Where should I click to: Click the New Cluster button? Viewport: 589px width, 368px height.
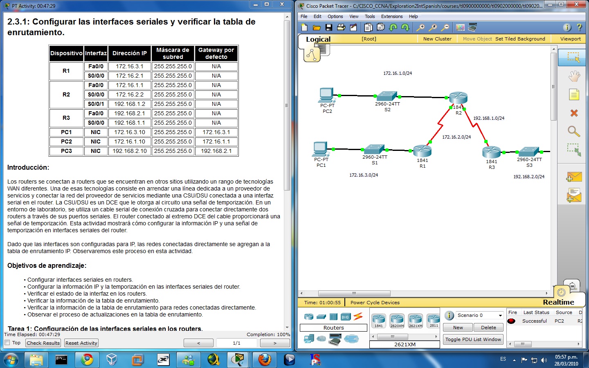[x=437, y=39]
